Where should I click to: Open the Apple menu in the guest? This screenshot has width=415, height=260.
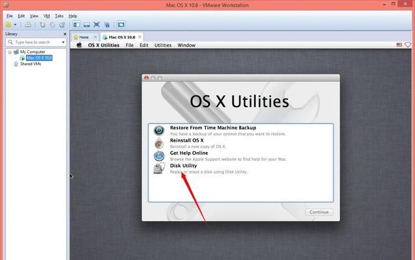click(79, 45)
